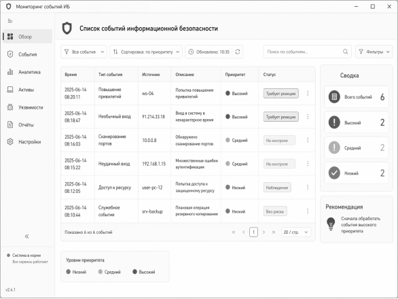This screenshot has height=299, width=398.
Task: Click the Низкий color dot in the legend
Action: tap(69, 272)
